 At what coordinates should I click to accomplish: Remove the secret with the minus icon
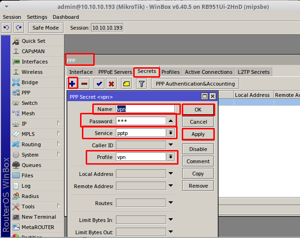pos(84,84)
